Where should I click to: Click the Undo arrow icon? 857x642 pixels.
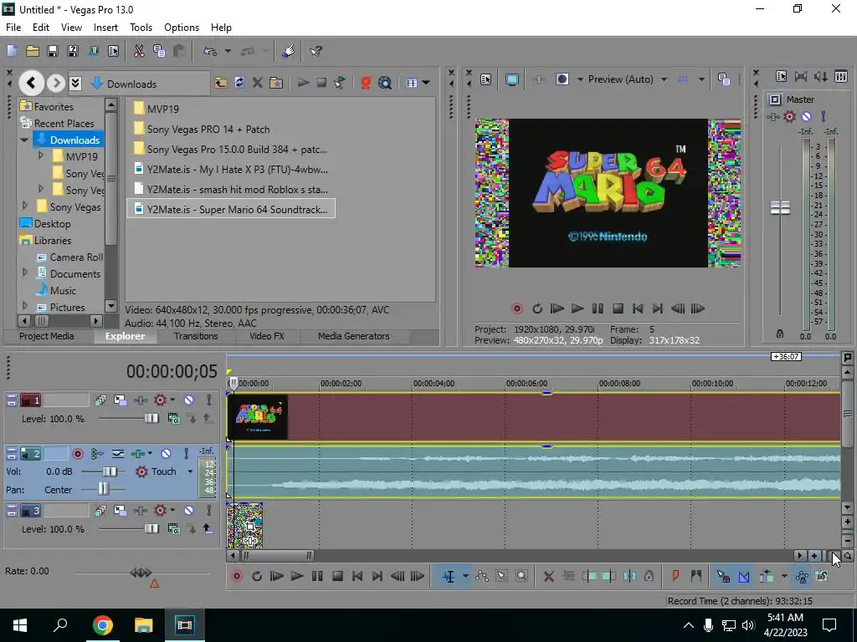[210, 51]
